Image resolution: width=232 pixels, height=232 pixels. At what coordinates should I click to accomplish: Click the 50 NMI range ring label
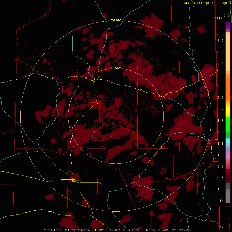click(x=116, y=68)
